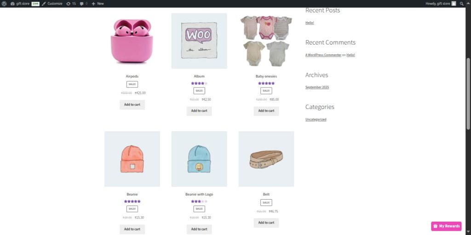Add Airpods to cart
The width and height of the screenshot is (471, 235).
(132, 104)
